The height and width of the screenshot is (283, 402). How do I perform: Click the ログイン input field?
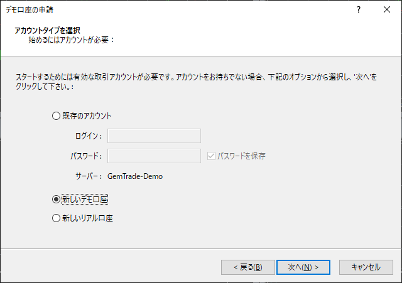coord(154,136)
